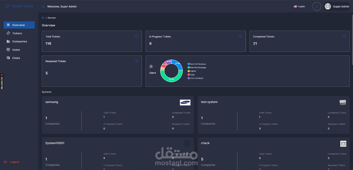Click the Samsung system logo
The width and height of the screenshot is (353, 170).
pyautogui.click(x=185, y=102)
